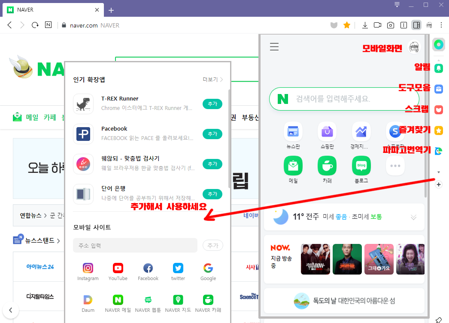The width and height of the screenshot is (449, 323).
Task: Select the NAVER browser tab
Action: (53, 10)
